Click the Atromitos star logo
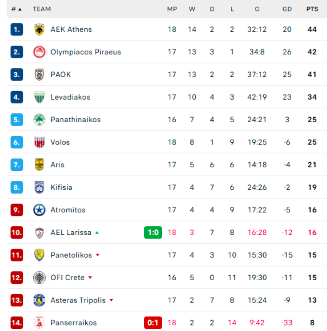Viewport: 327px width, 331px height. click(x=39, y=210)
